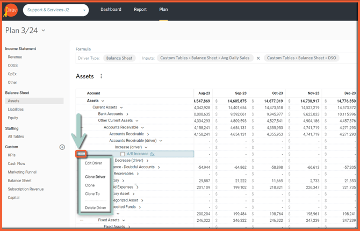Screen dimensions: 360x231
Task: Click the ellipsis button left of A/R Increase row
Action: coord(82,154)
